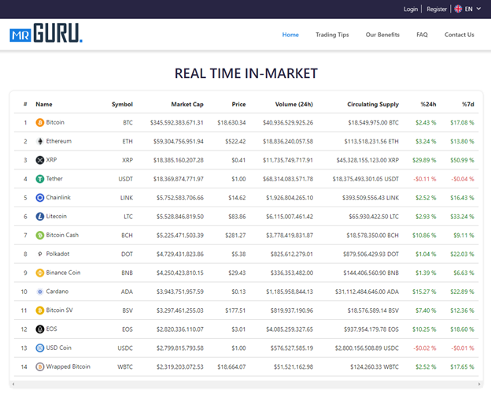This screenshot has height=398, width=491.
Task: Click the Cardano coin icon
Action: (x=40, y=292)
